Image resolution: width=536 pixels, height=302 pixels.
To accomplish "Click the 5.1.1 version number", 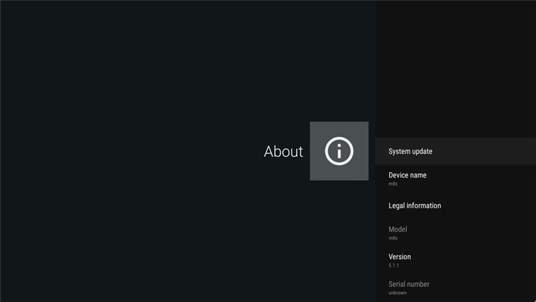I will coord(394,266).
